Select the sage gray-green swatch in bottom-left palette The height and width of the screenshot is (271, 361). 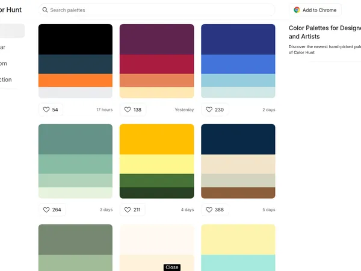click(76, 240)
